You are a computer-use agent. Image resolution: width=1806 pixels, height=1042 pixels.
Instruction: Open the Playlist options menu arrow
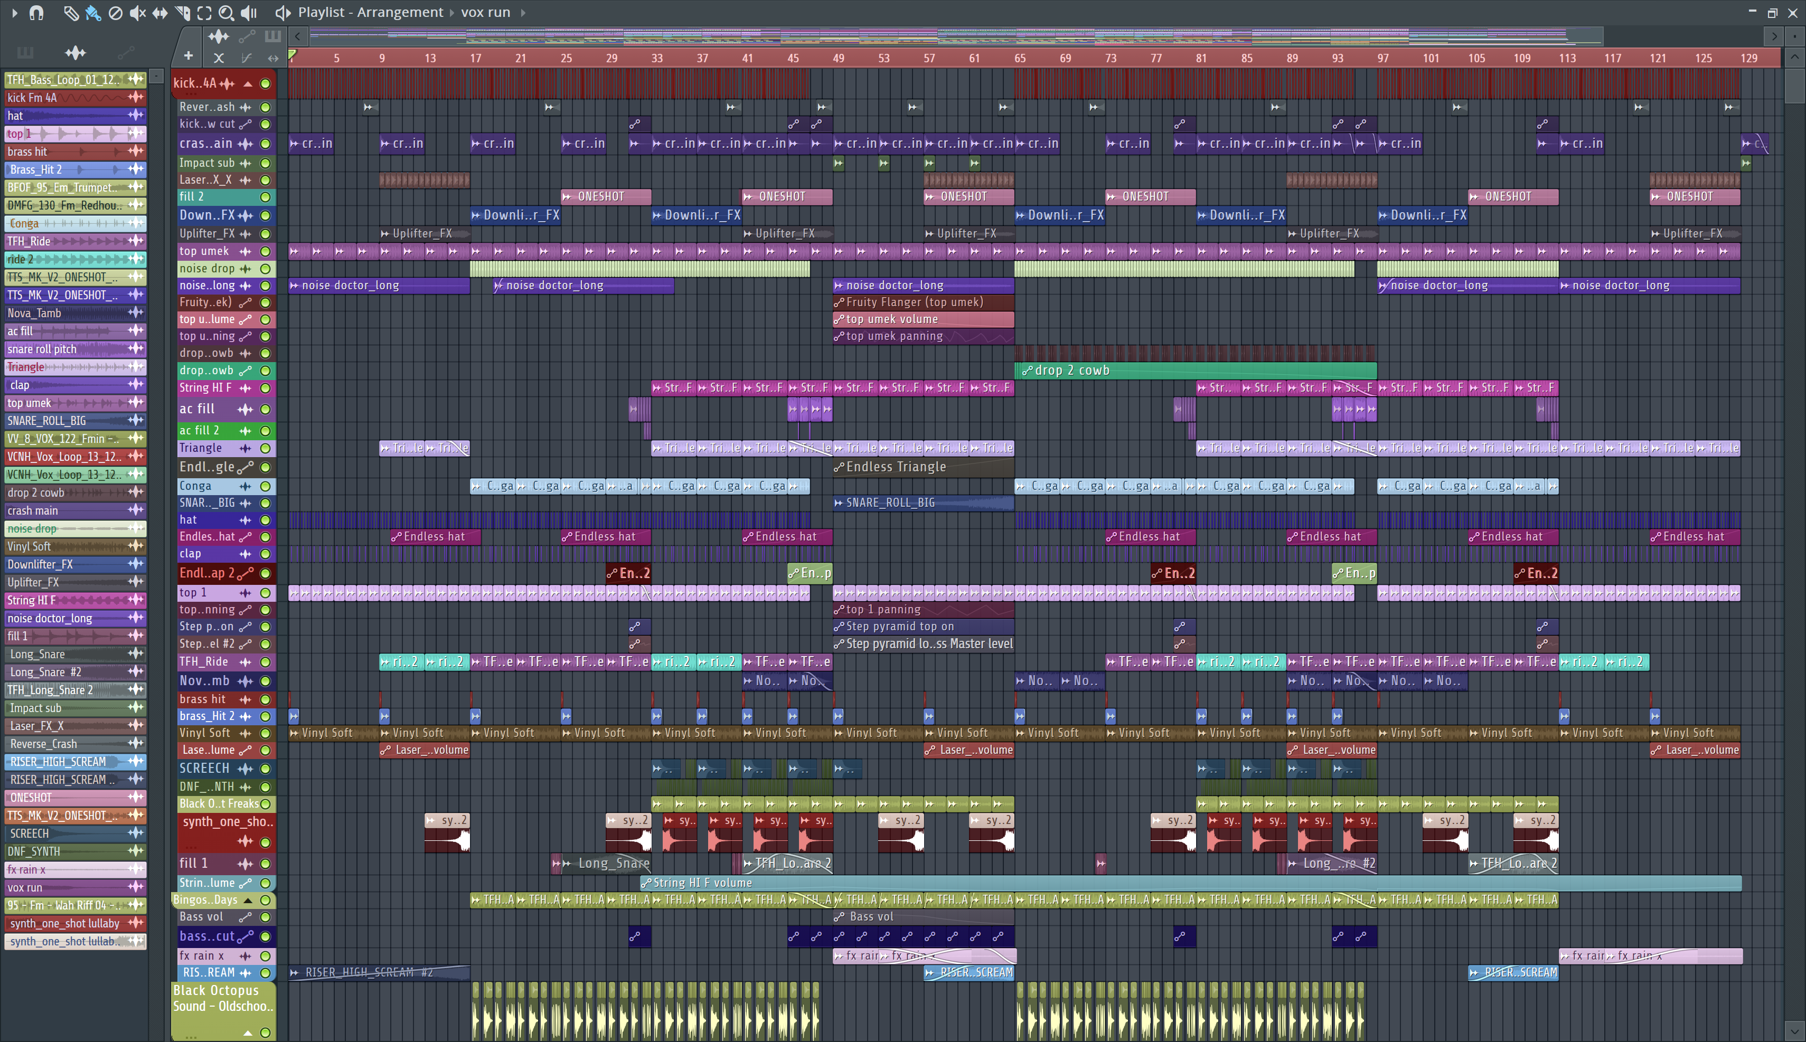click(14, 12)
